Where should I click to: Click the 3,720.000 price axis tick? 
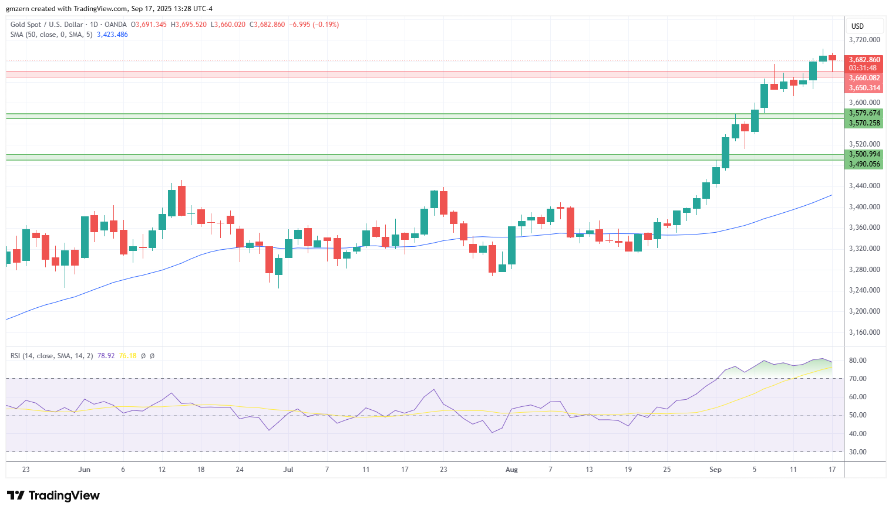point(864,40)
